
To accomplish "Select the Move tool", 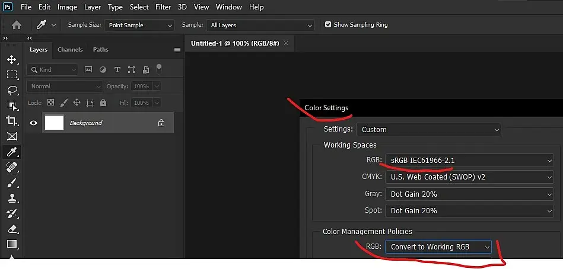I will (x=11, y=59).
